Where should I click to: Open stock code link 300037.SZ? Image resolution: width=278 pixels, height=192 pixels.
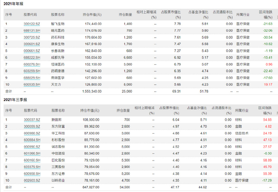[x=32, y=120]
